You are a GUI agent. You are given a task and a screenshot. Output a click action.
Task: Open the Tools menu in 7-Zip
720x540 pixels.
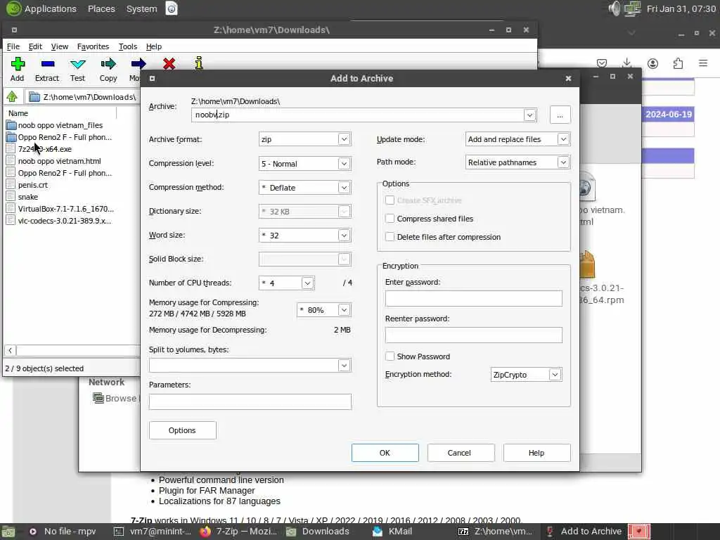click(128, 46)
